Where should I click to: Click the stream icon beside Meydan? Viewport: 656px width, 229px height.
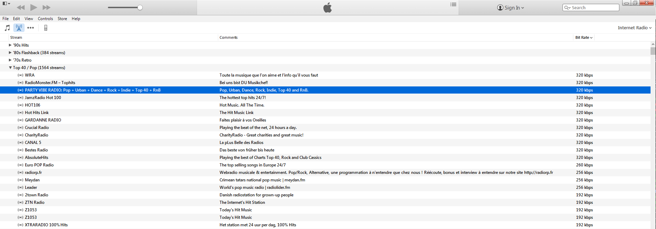(x=20, y=180)
